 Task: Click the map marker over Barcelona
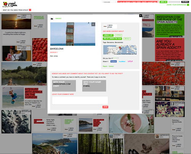coord(120,48)
